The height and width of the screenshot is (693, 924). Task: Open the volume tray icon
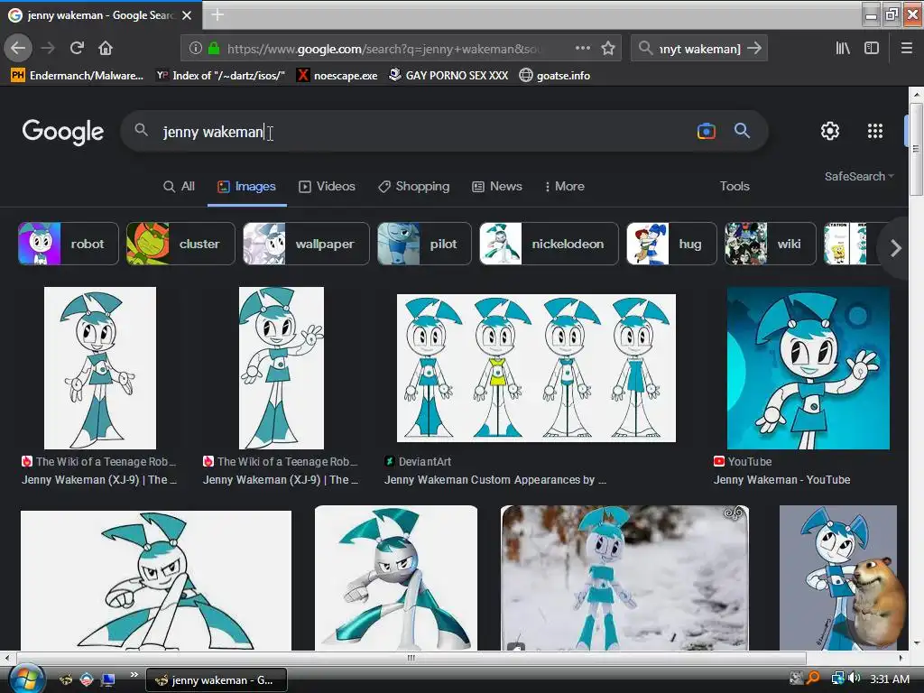[x=854, y=679]
